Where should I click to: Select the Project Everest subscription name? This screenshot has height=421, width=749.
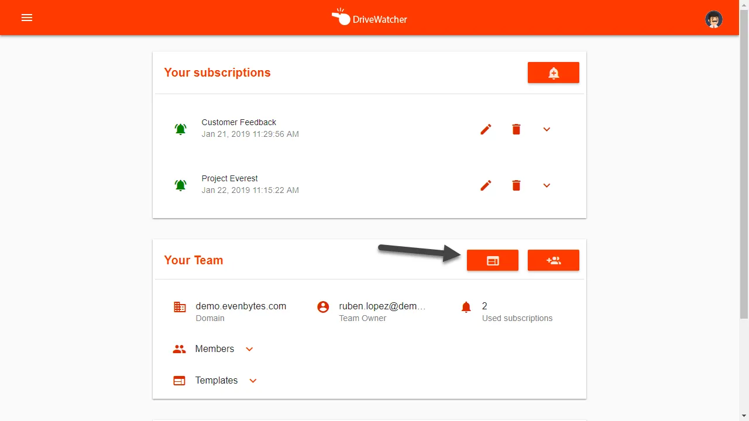pos(229,178)
